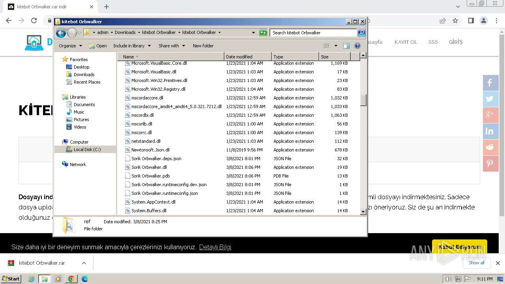Select mscorlib.dll file
The width and height of the screenshot is (505, 284).
coord(142,124)
